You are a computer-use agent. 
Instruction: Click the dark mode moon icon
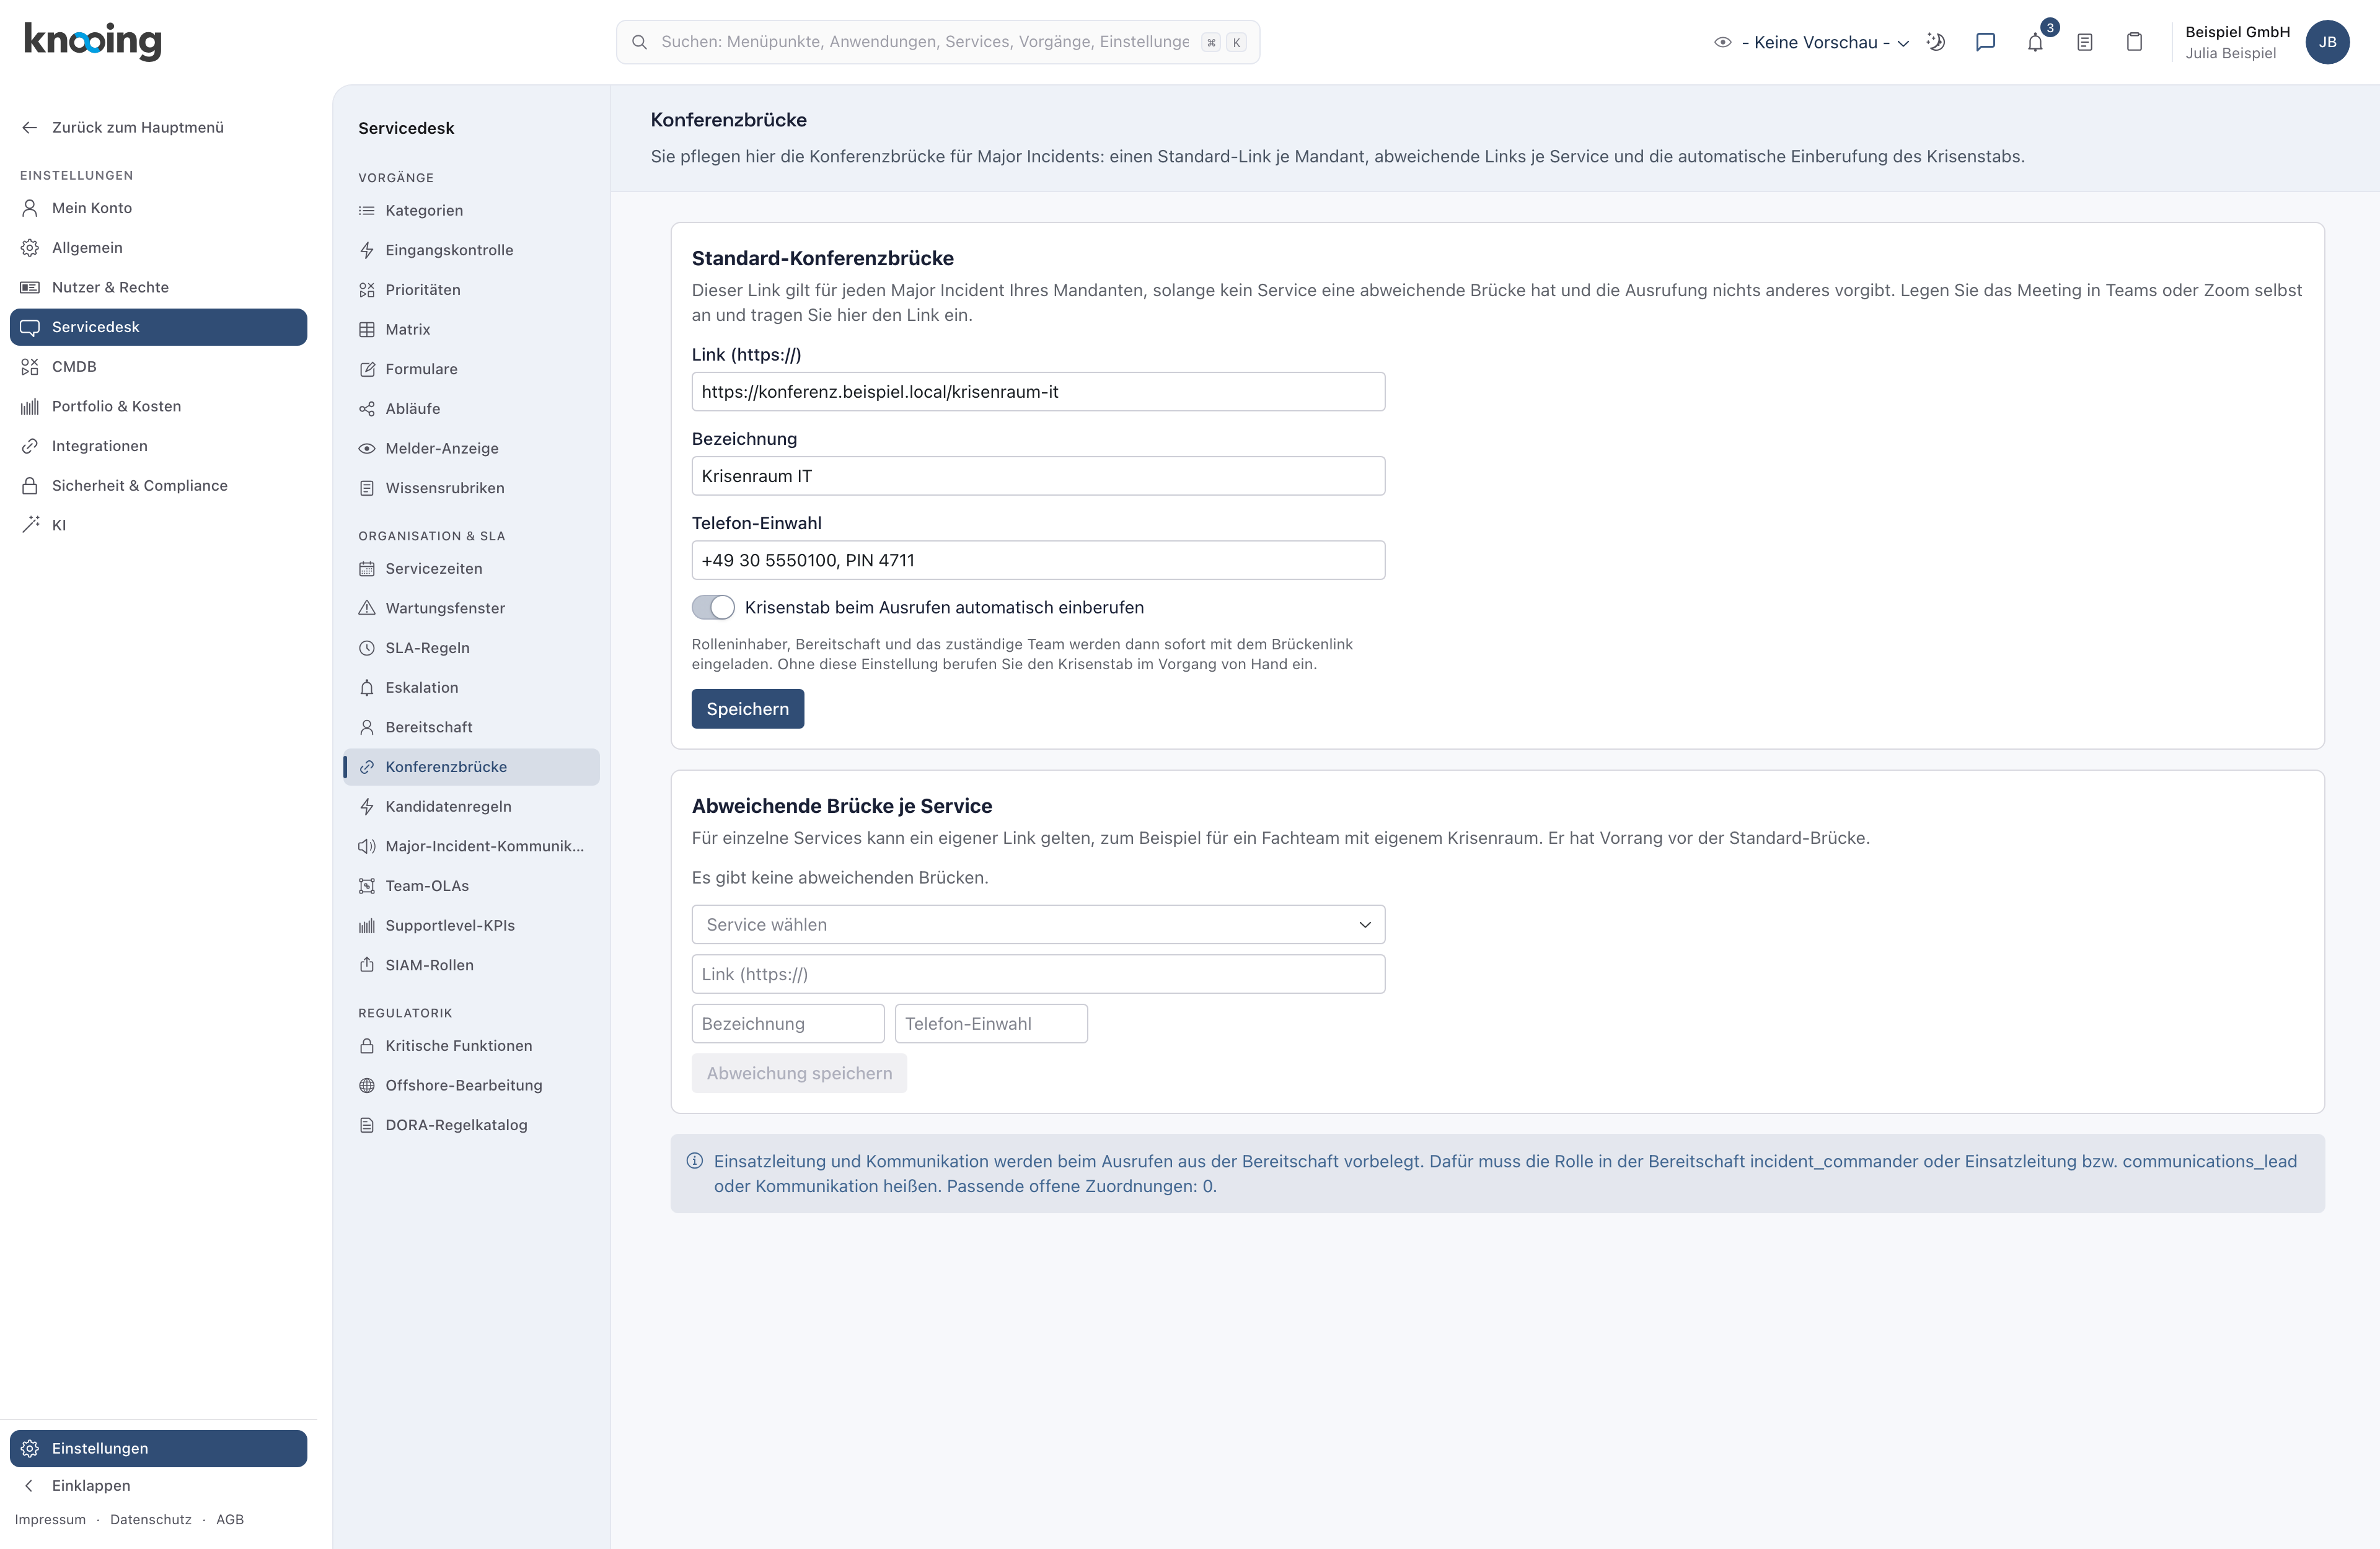[x=1936, y=42]
